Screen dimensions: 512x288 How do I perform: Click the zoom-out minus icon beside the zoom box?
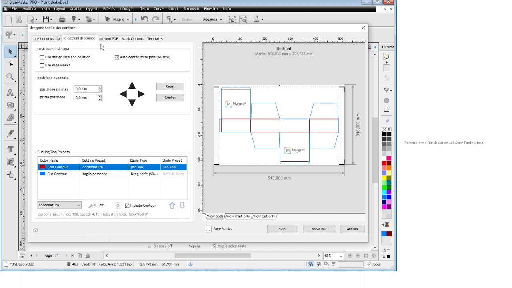point(358,256)
